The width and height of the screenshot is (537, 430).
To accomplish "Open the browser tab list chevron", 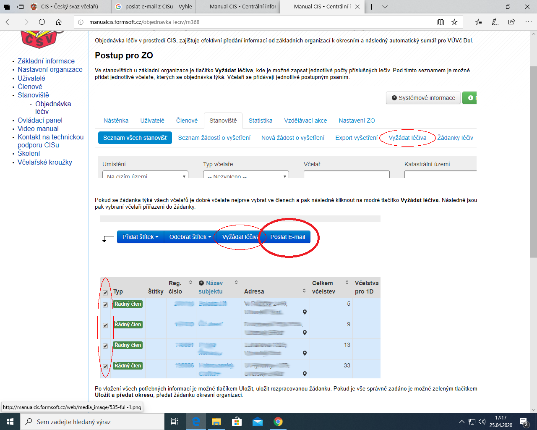I will point(385,7).
